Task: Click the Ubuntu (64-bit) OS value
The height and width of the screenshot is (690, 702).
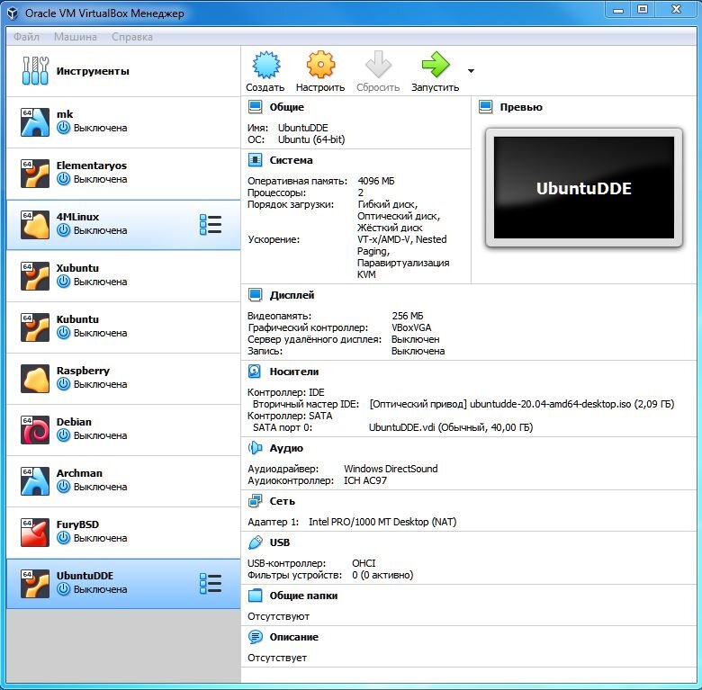Action: [311, 139]
